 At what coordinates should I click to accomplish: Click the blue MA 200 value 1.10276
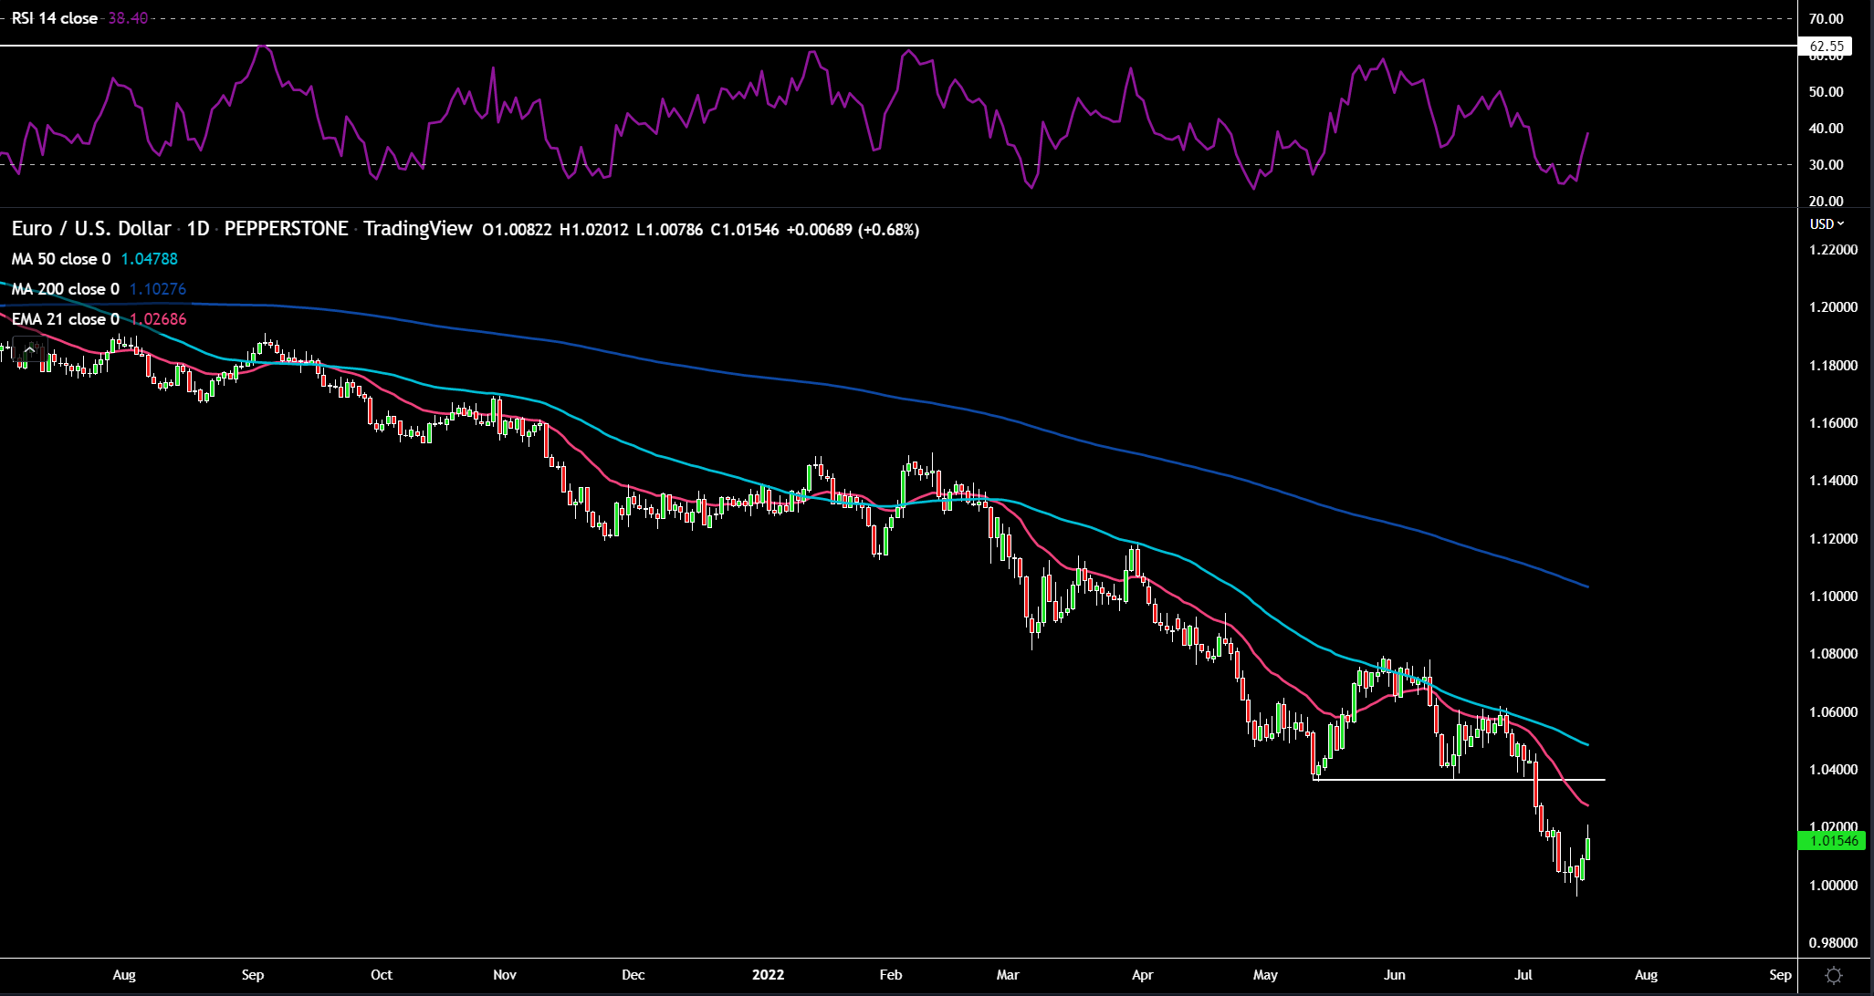tap(158, 289)
